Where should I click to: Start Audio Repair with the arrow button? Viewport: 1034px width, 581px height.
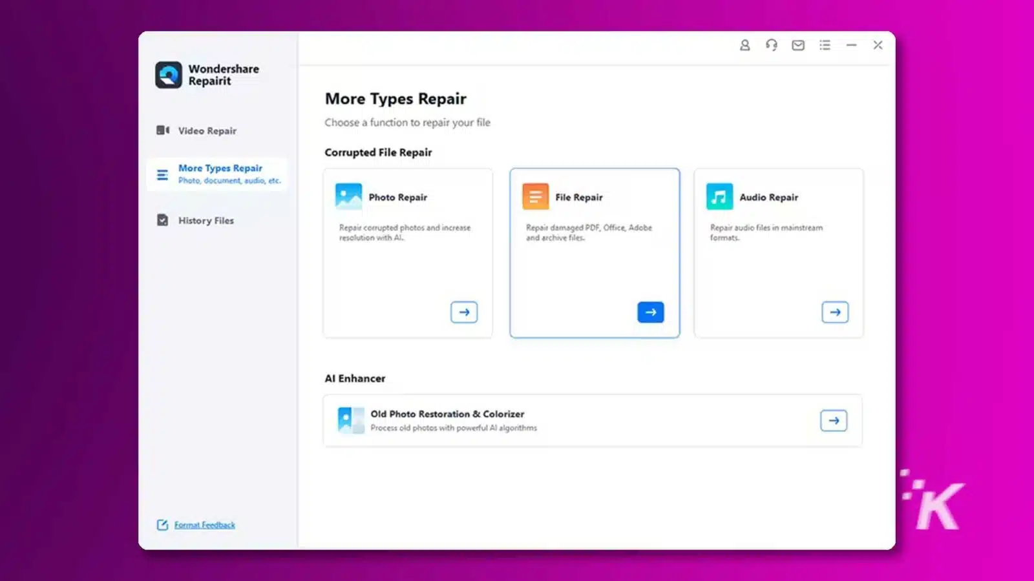[x=834, y=312]
